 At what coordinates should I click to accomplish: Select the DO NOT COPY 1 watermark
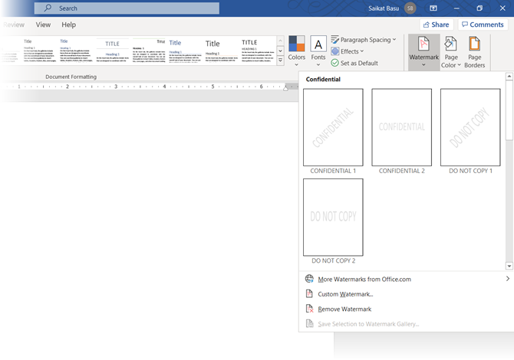[x=470, y=127]
